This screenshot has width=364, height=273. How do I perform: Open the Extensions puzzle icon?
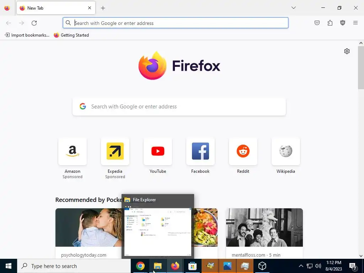point(330,23)
